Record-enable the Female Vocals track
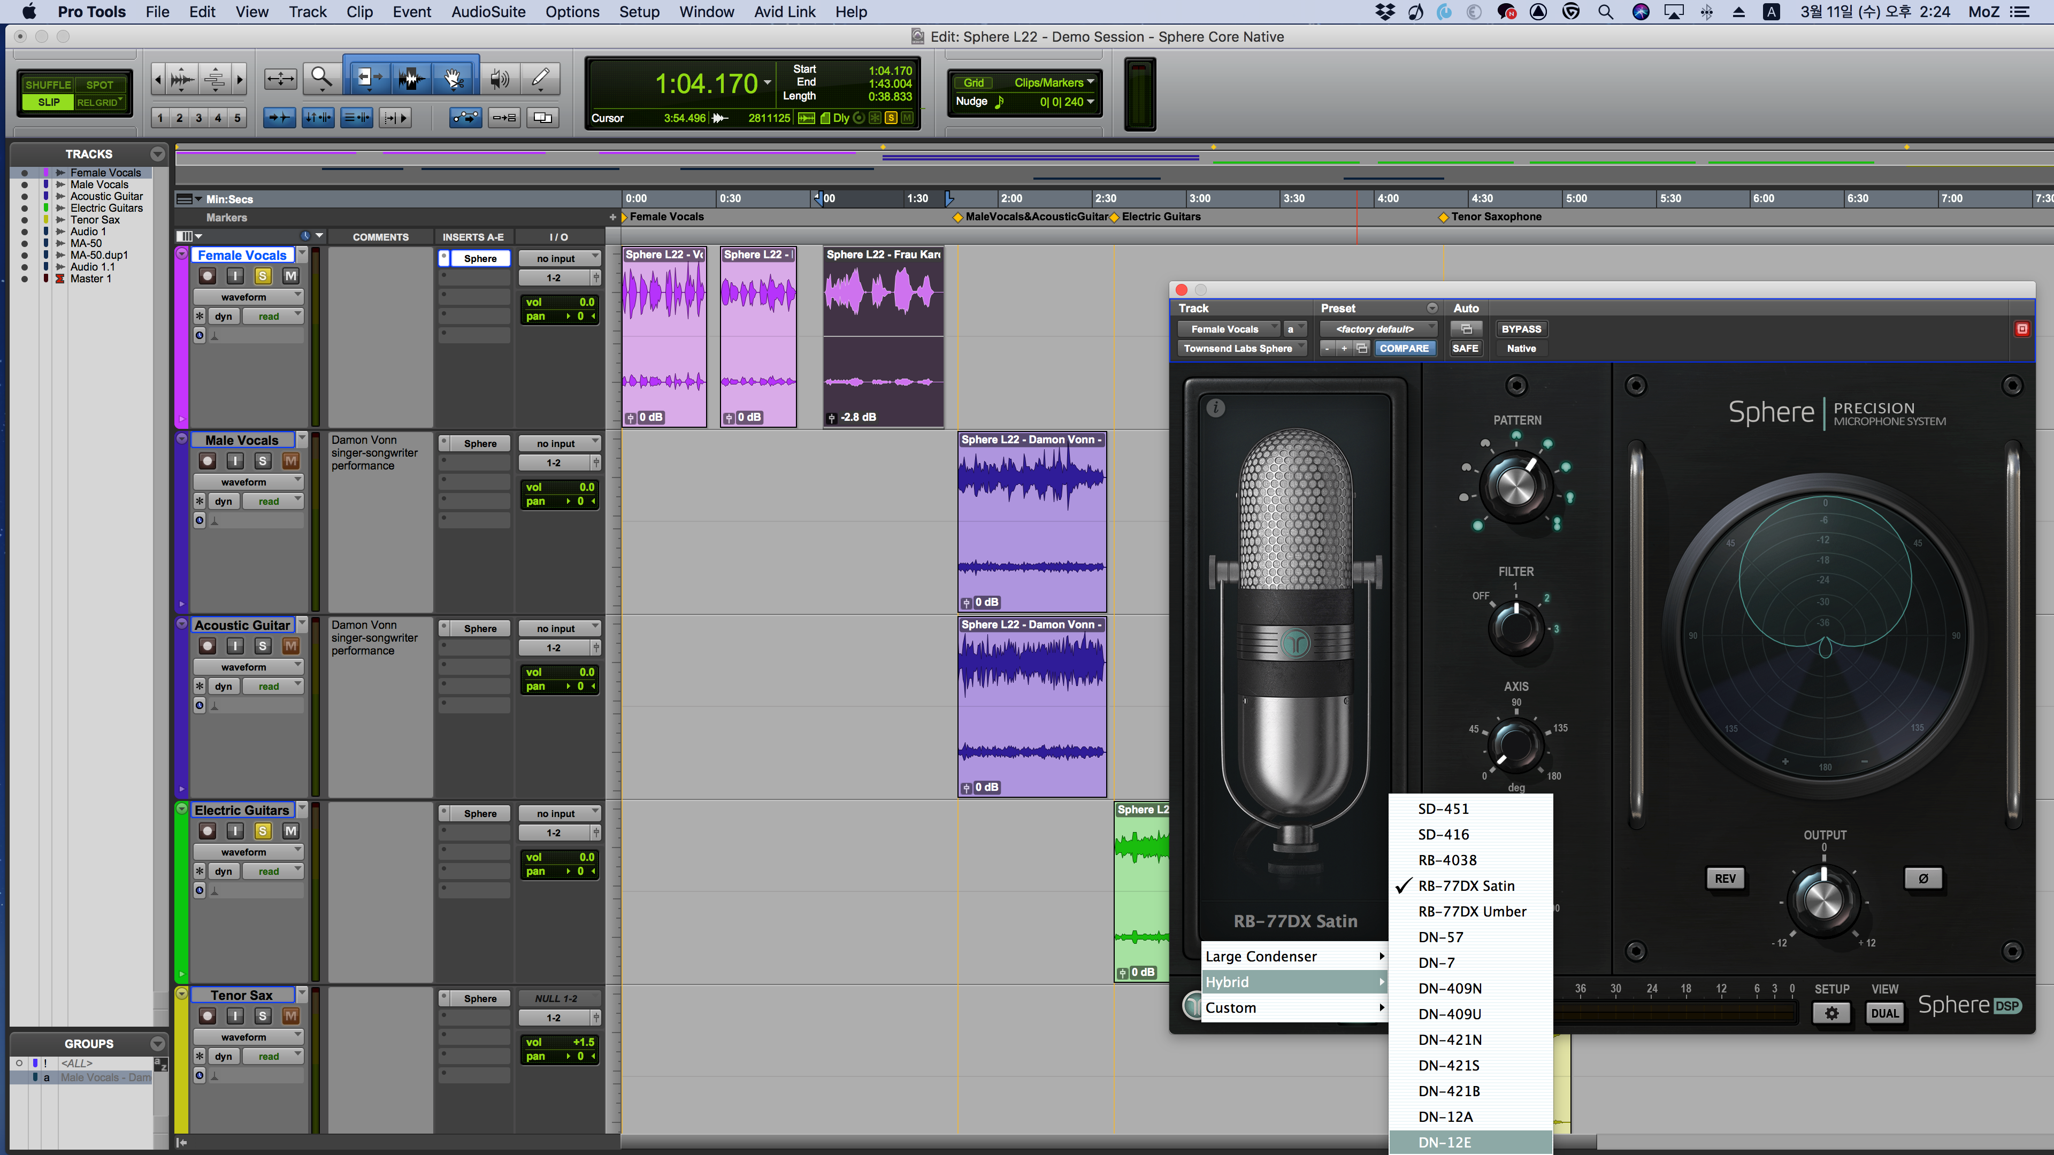The height and width of the screenshot is (1155, 2054). click(x=208, y=276)
